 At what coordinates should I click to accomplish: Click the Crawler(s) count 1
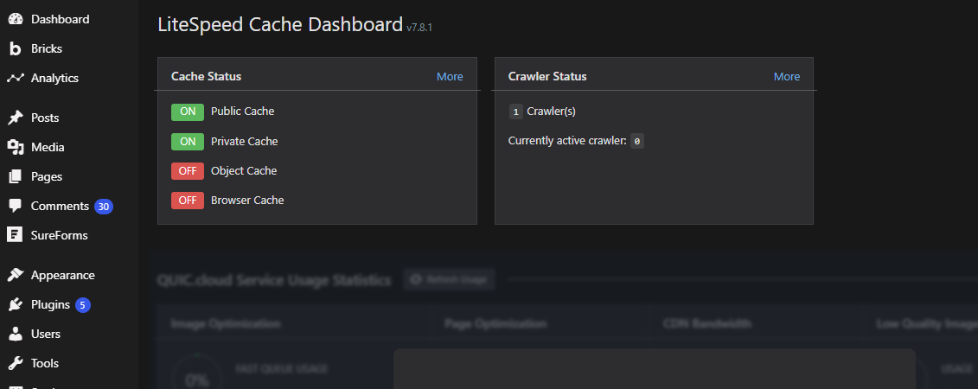(516, 112)
